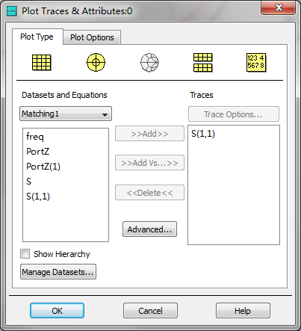301x331 pixels.
Task: Switch to the Plot Options tab
Action: tap(92, 37)
